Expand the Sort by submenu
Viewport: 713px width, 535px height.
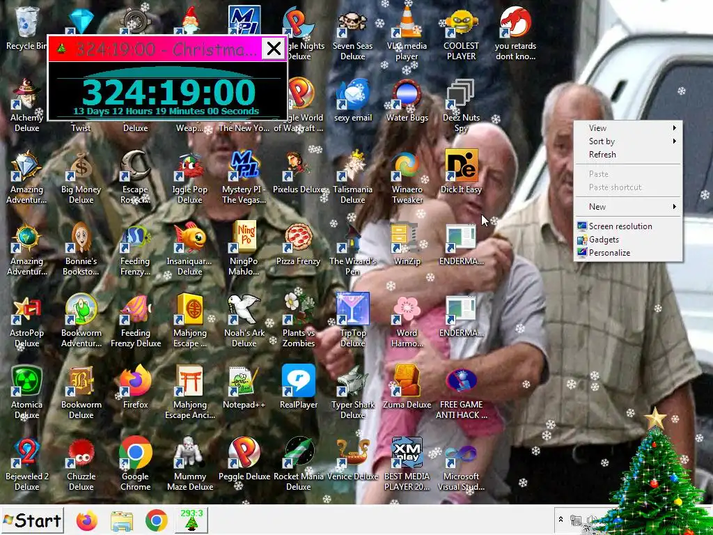[628, 141]
